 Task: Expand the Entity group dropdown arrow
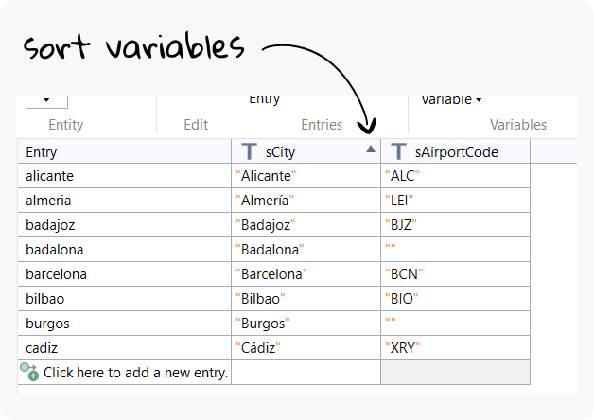46,99
